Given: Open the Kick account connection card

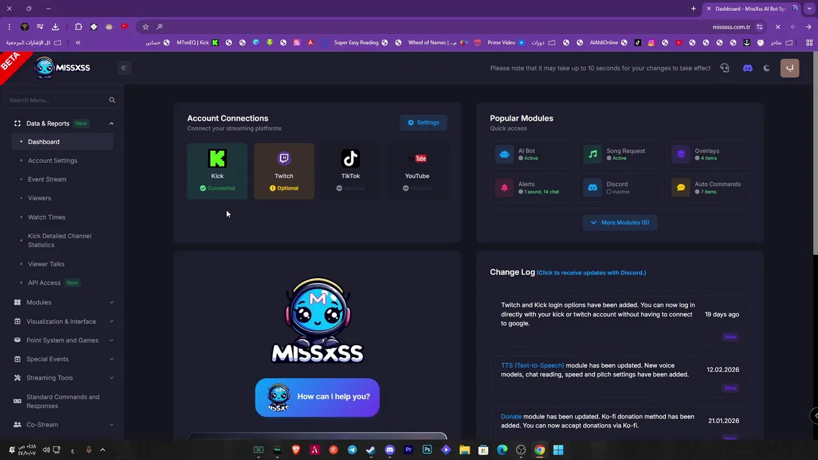Looking at the screenshot, I should [217, 171].
